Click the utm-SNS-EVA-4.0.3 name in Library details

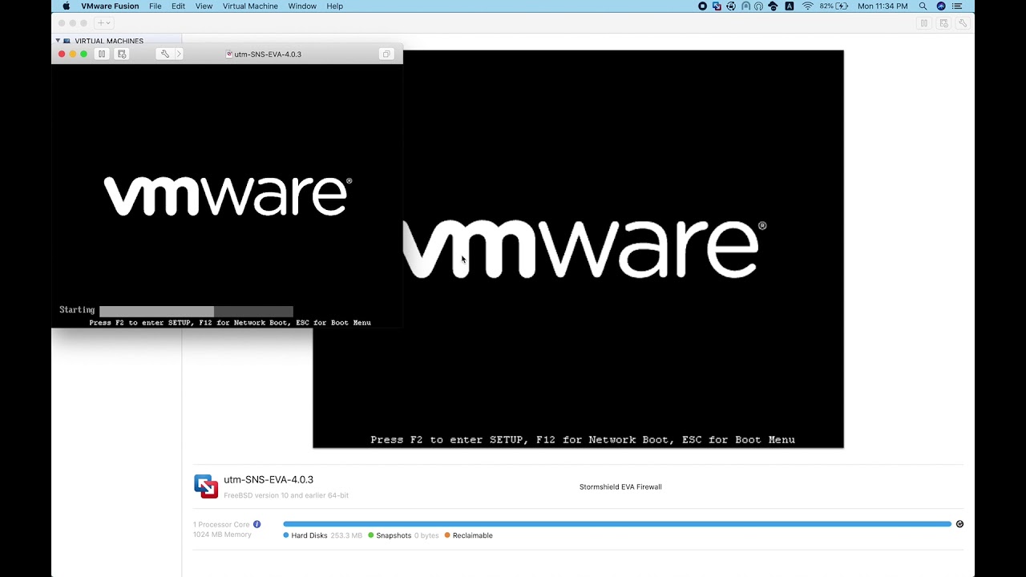[x=269, y=480]
